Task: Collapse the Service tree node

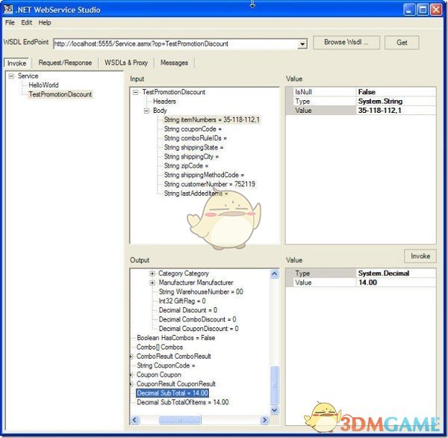Action: pos(11,76)
